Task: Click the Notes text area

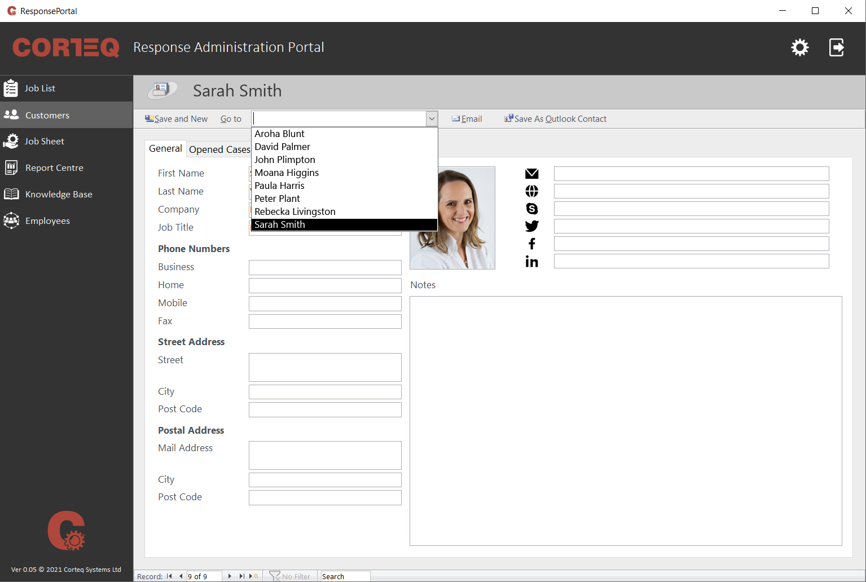Action: coord(626,421)
